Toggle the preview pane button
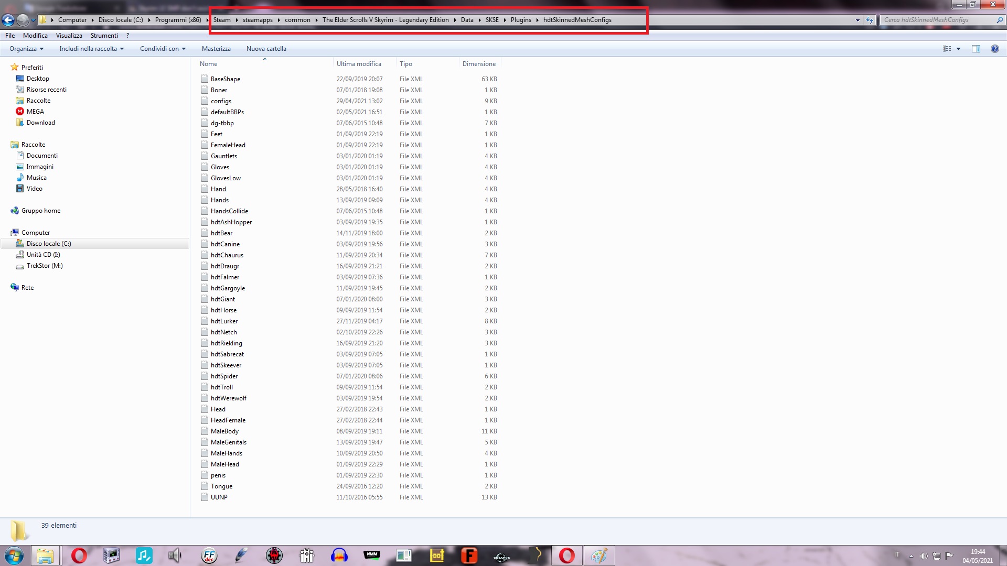1007x566 pixels. click(976, 49)
